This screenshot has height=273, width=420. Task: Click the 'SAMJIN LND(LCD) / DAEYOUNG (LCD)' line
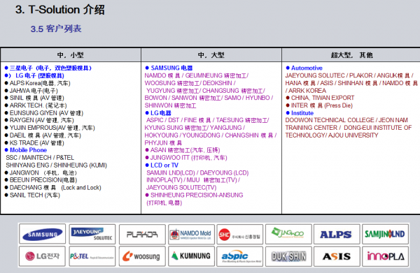[197, 172]
